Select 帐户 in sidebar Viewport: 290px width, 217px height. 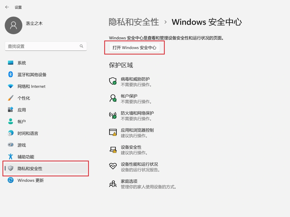(x=46, y=121)
